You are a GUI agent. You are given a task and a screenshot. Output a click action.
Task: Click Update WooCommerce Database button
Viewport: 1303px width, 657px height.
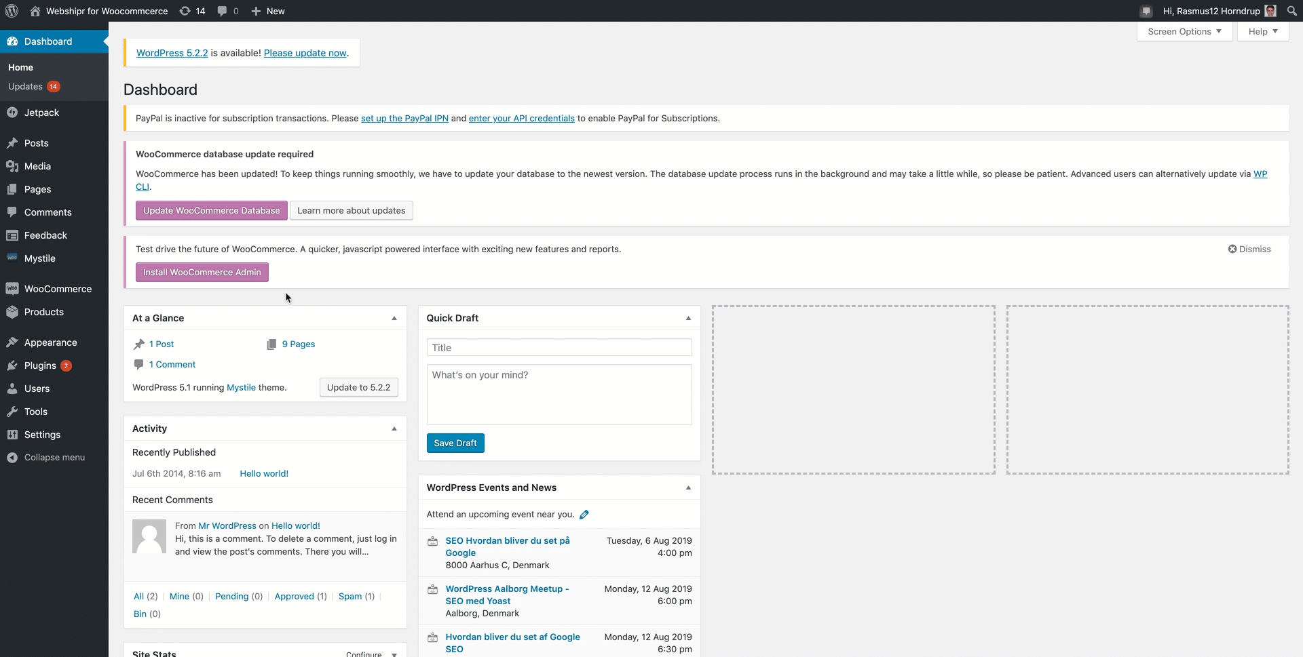[x=211, y=210]
